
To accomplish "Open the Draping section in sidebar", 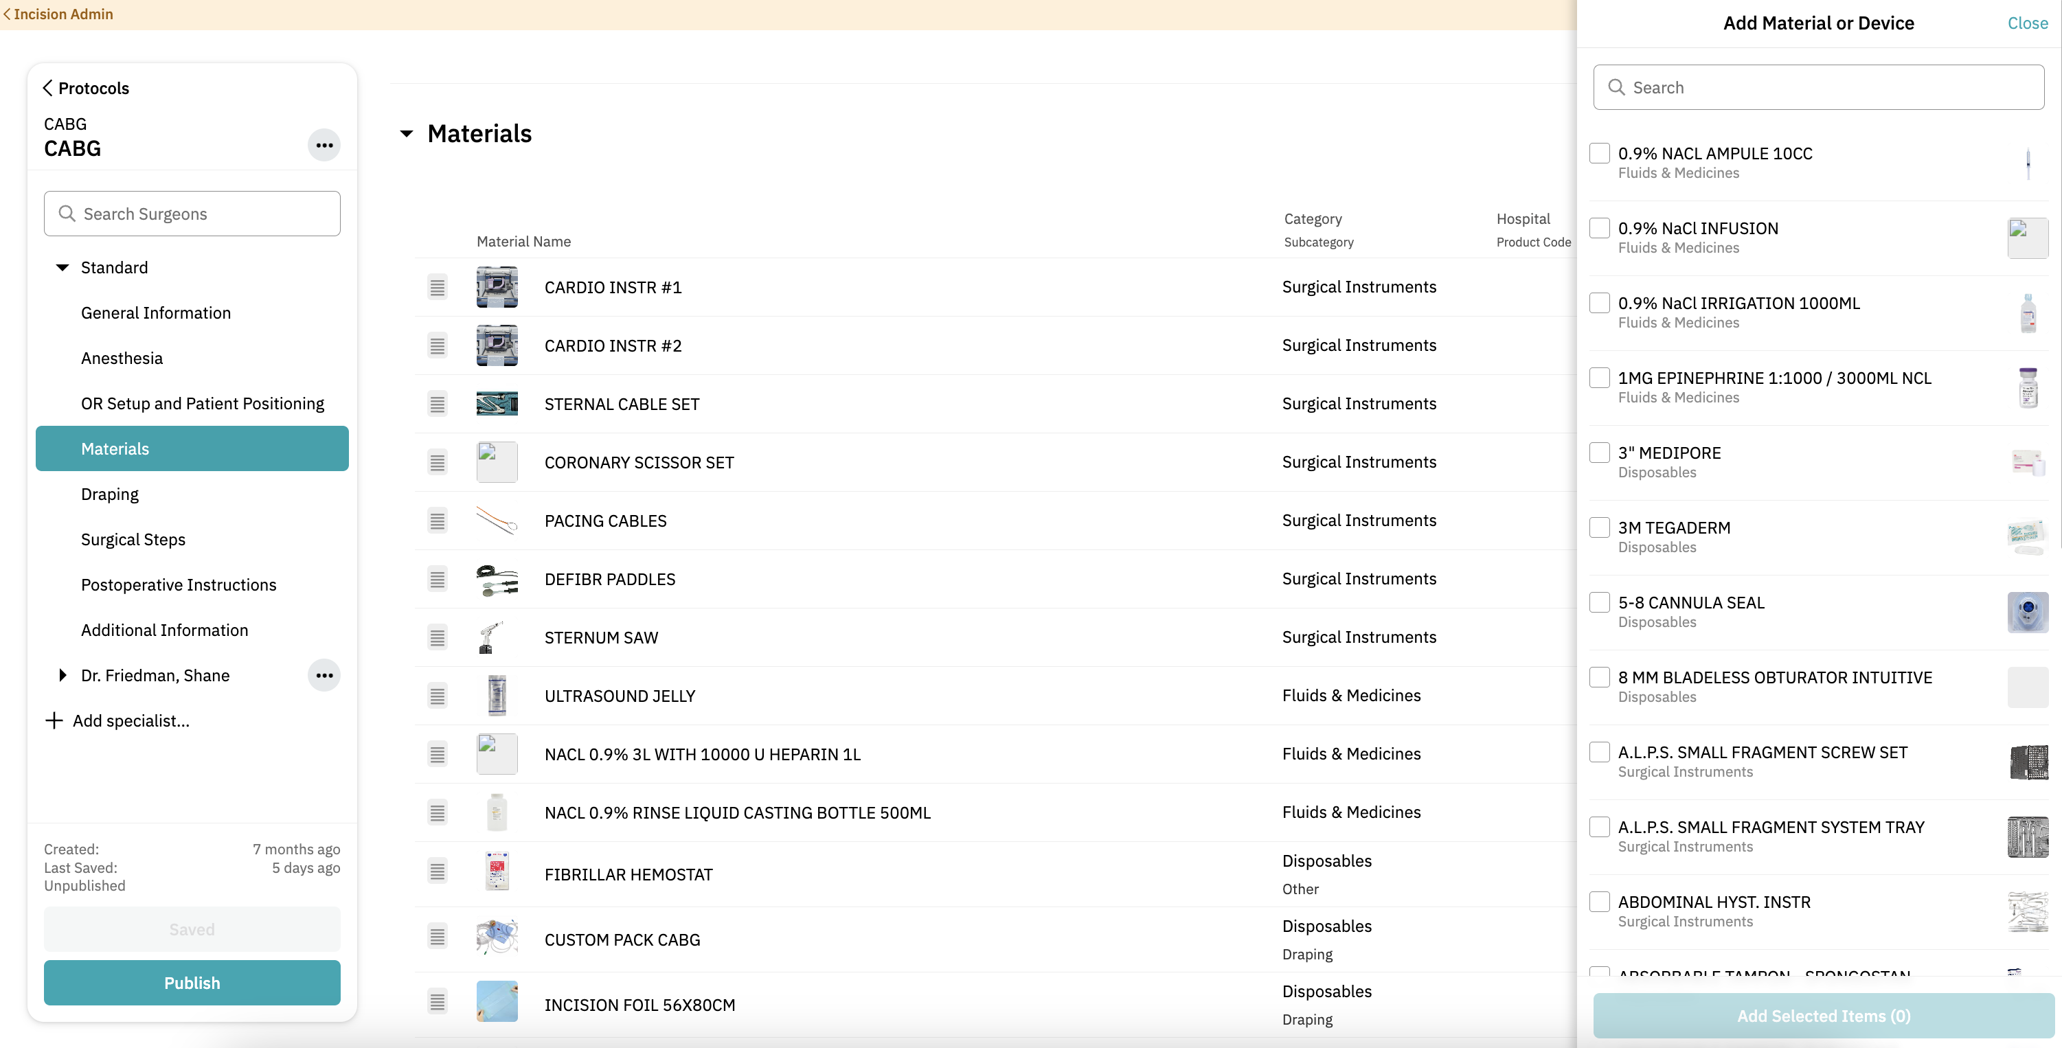I will point(110,494).
